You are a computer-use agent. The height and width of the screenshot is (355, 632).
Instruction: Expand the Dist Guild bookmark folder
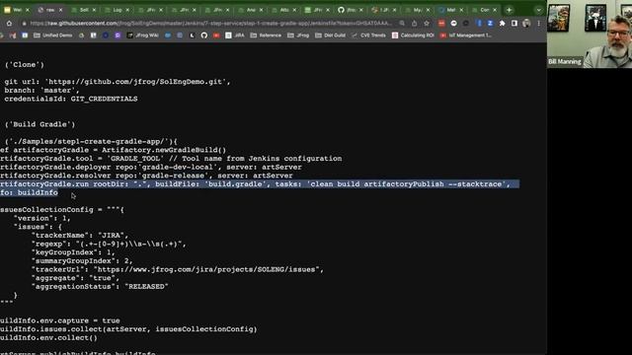tap(330, 35)
